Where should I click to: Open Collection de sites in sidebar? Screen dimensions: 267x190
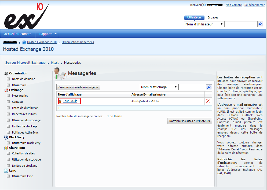click(x=24, y=153)
